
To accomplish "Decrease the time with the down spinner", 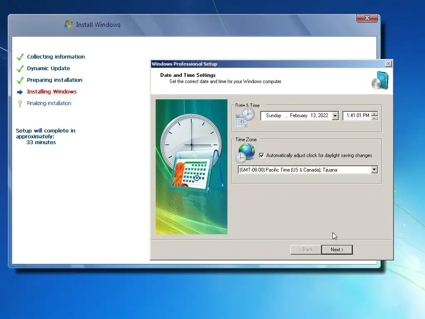I will [374, 118].
